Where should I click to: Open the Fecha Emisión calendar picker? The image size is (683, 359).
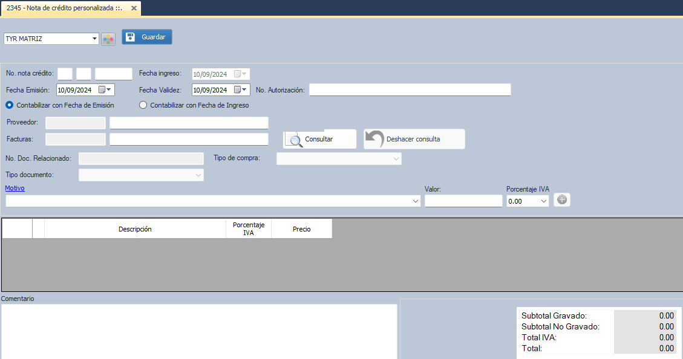[105, 90]
